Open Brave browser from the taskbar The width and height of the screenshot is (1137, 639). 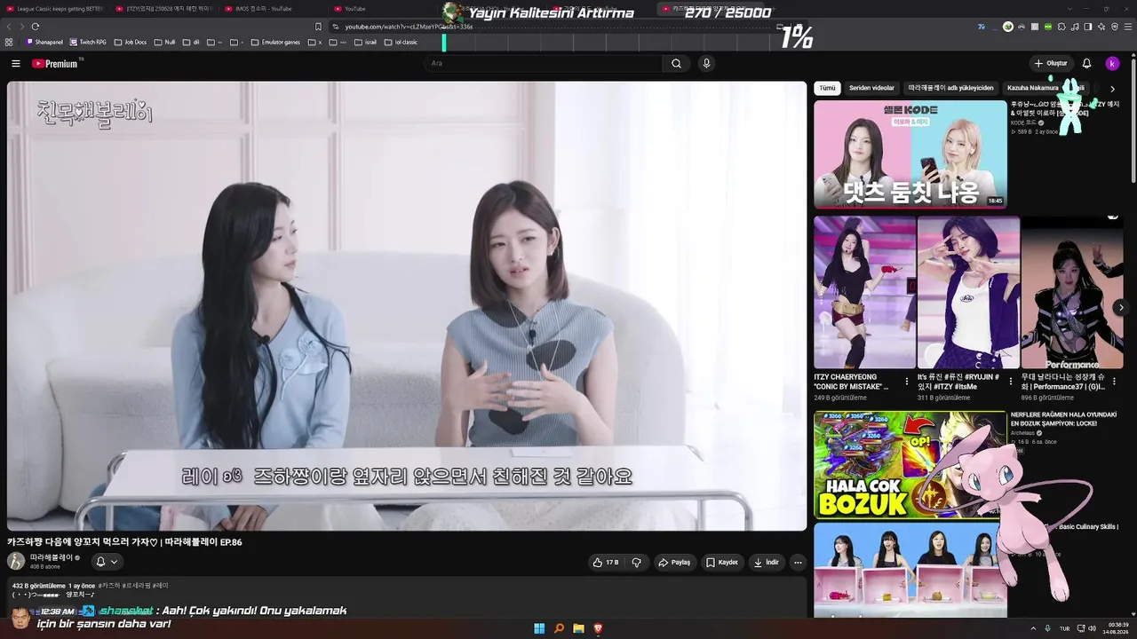pyautogui.click(x=598, y=628)
